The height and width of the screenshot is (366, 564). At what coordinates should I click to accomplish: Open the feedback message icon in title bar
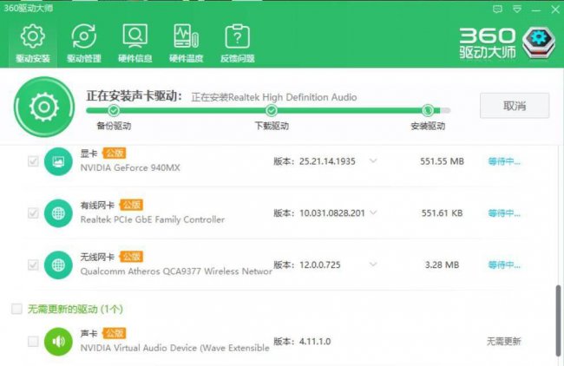497,9
